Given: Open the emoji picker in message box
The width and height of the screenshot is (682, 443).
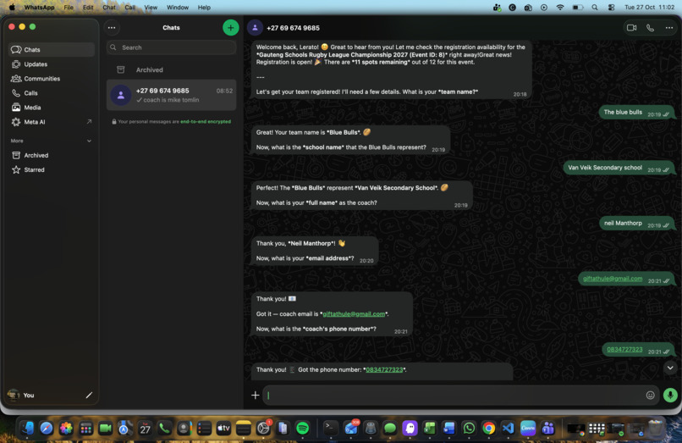Looking at the screenshot, I should (x=650, y=395).
